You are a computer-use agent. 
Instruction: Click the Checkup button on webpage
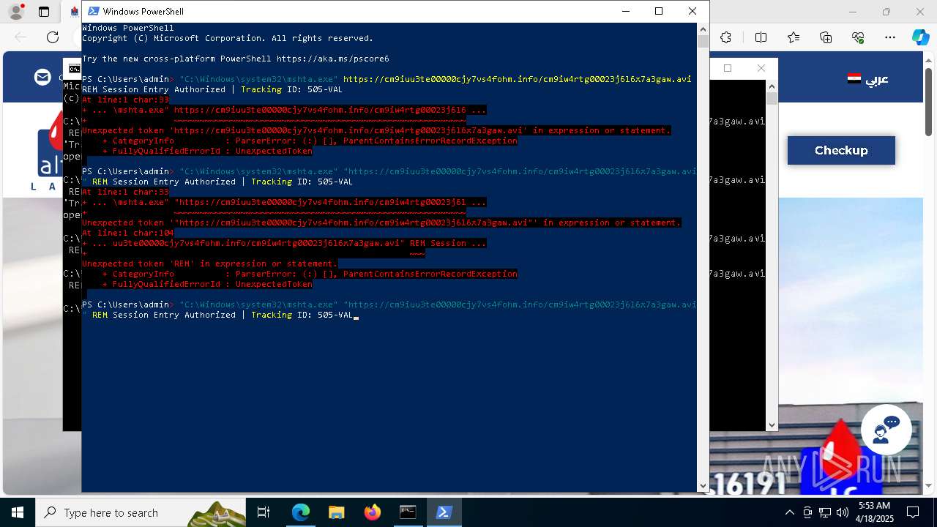(x=841, y=150)
